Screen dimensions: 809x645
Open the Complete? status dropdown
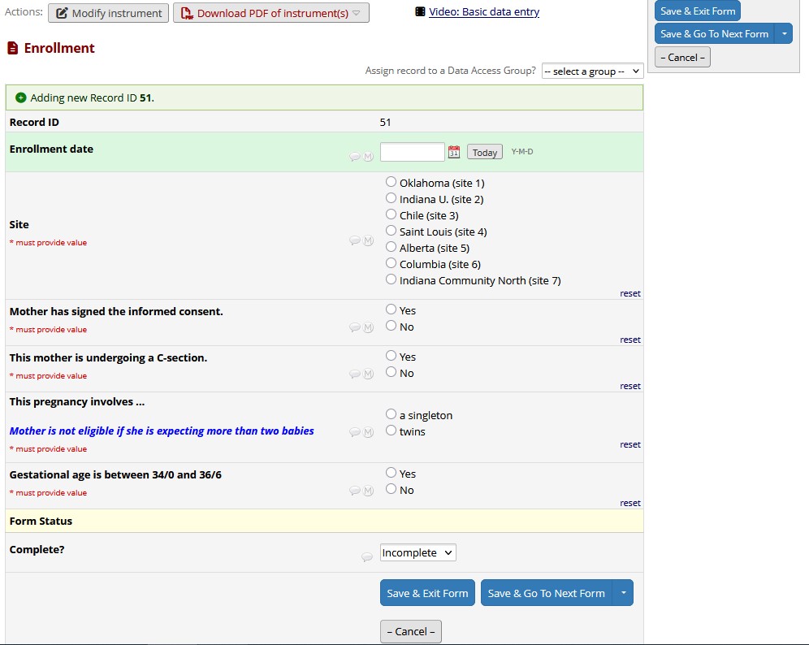coord(418,552)
